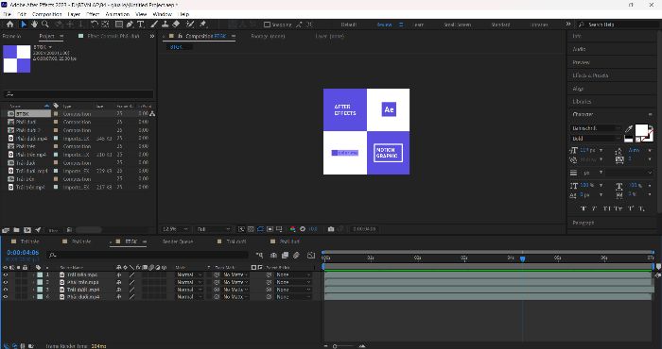Open the Paragraph panel
This screenshot has width=662, height=349.
[584, 223]
